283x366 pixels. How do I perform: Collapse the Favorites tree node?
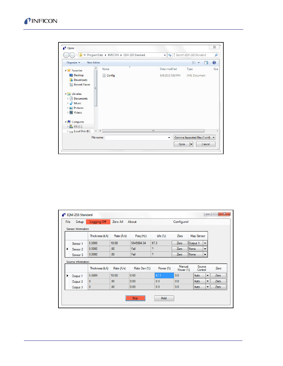pos(66,71)
